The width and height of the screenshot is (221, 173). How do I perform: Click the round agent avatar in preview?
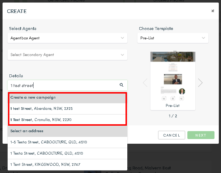coord(182,91)
